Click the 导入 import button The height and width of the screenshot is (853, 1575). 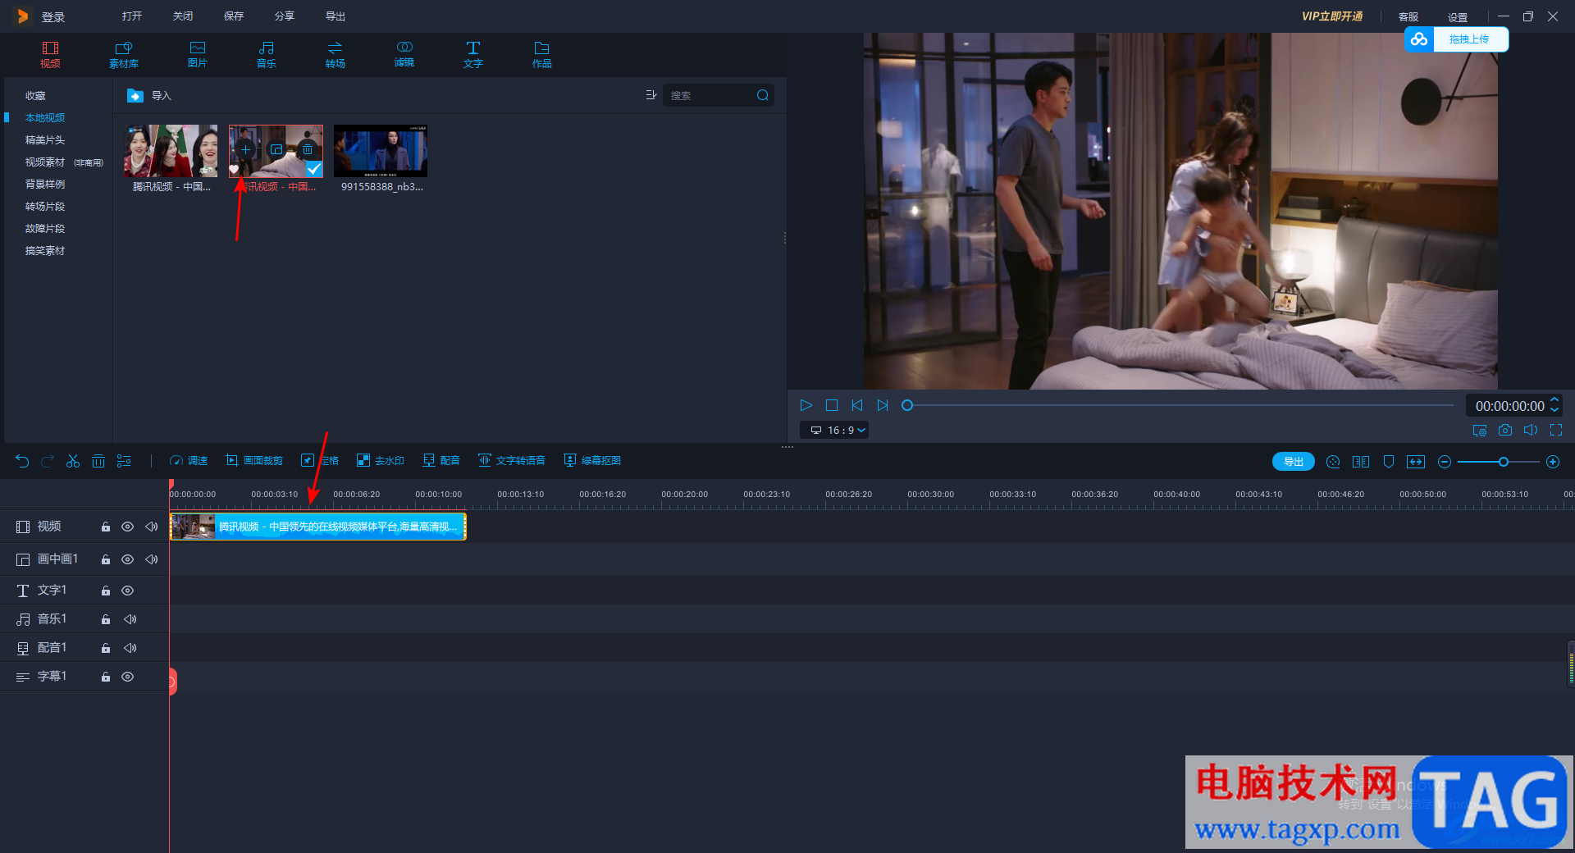[x=150, y=96]
